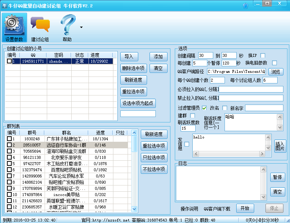This screenshot has height=223, width=290.
Task: Click the 导入 import button
Action: pyautogui.click(x=129, y=56)
